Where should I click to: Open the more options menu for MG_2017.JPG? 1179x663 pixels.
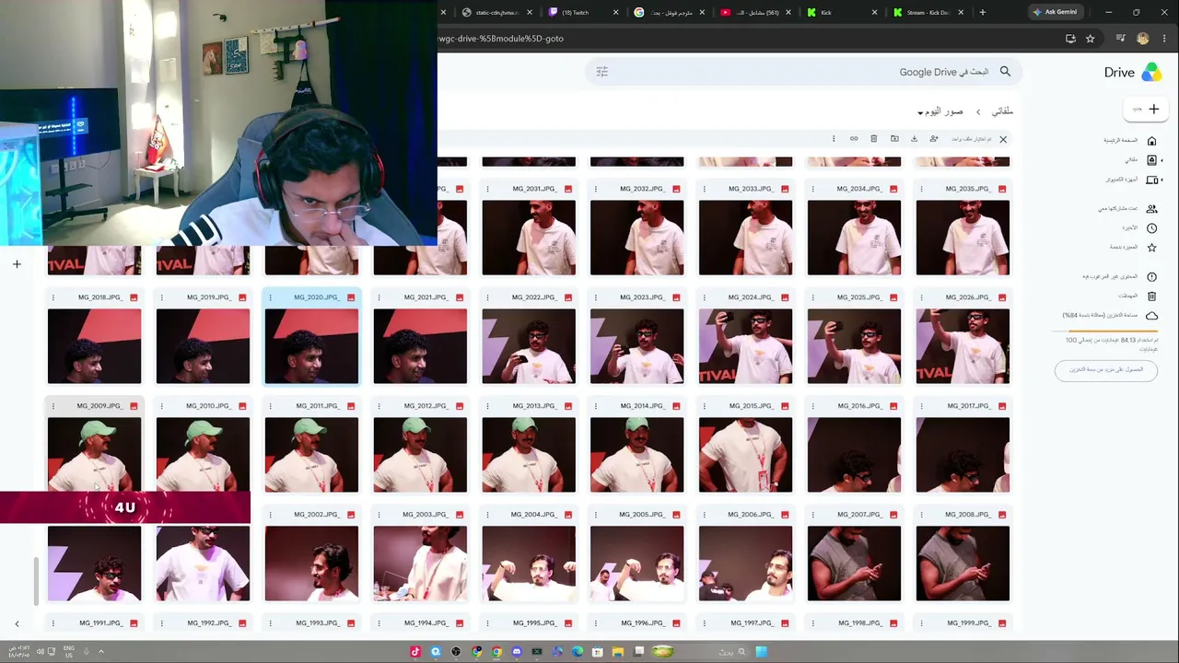click(922, 406)
